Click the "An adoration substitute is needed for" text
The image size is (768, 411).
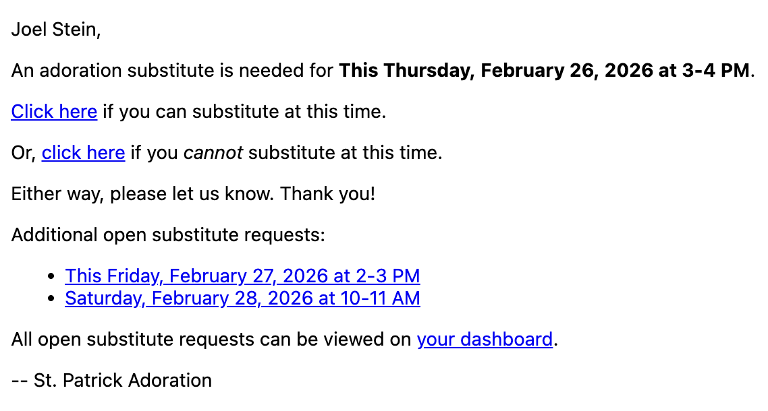pos(172,70)
